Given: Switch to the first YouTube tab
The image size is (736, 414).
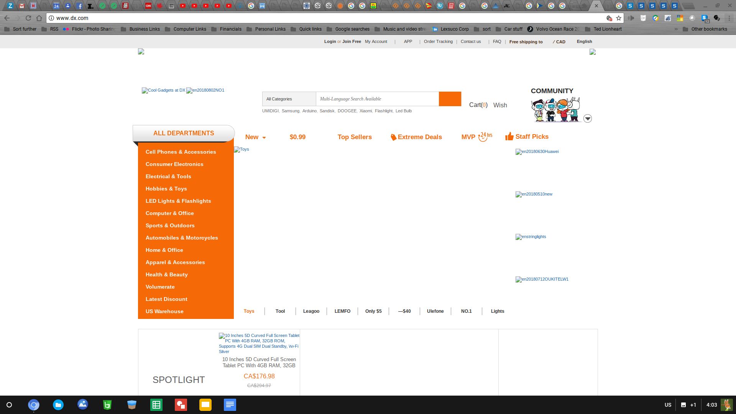Looking at the screenshot, I should (183, 6).
